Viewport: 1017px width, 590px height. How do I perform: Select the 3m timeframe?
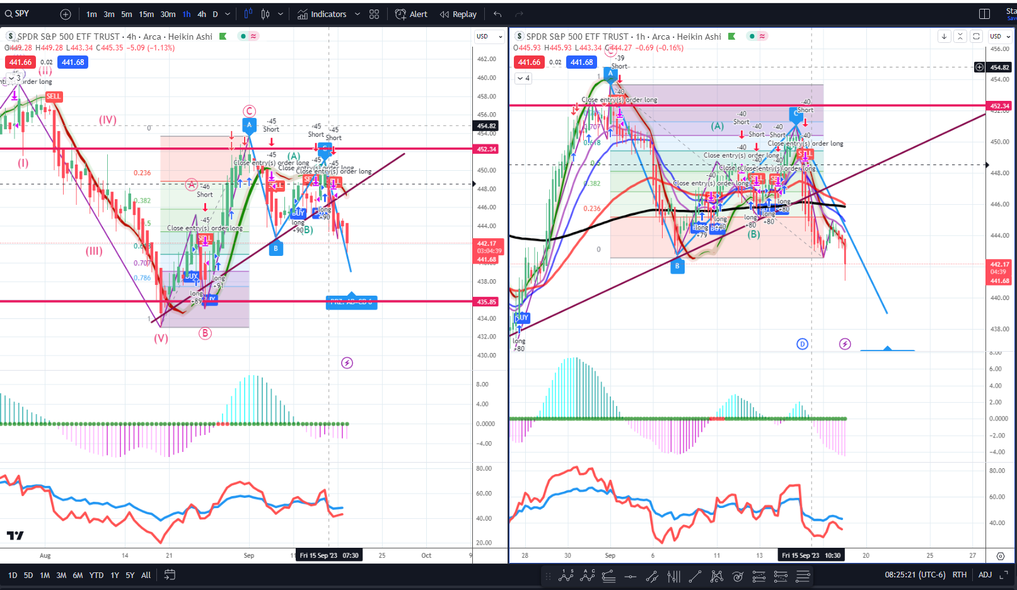[109, 14]
